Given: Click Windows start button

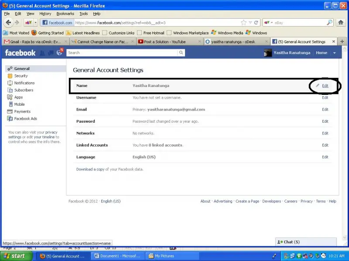Looking at the screenshot, I should (x=16, y=256).
